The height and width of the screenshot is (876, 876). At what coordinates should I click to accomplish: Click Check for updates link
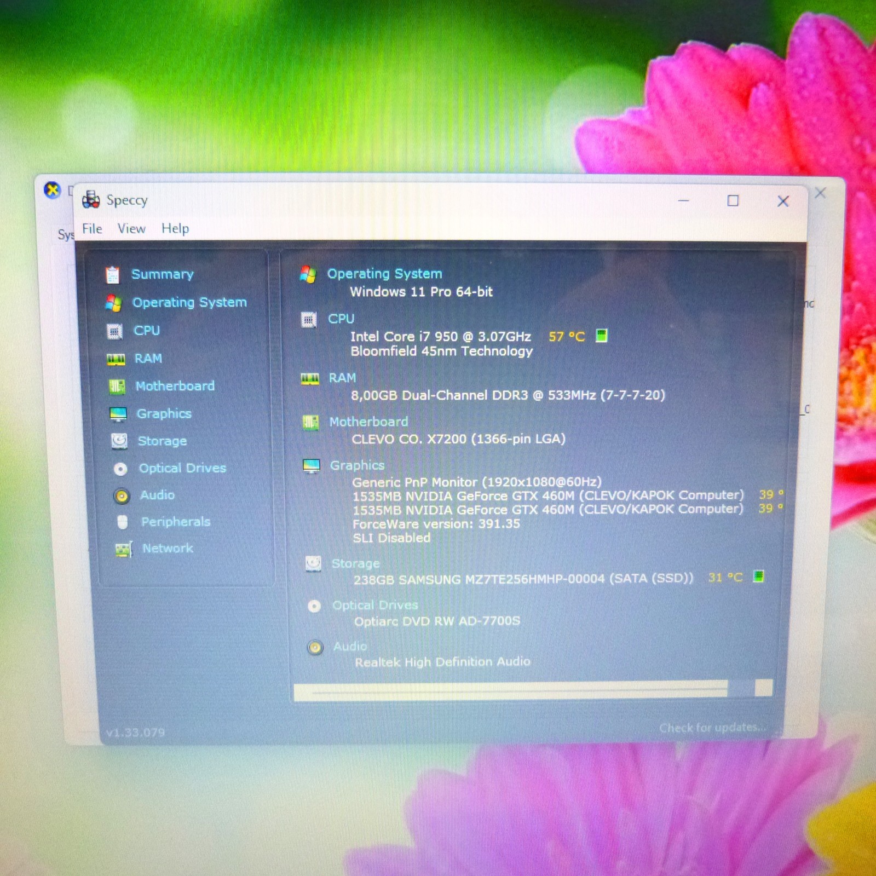712,727
